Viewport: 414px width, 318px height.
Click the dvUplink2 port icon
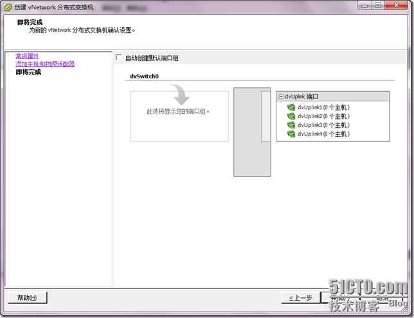click(x=291, y=116)
